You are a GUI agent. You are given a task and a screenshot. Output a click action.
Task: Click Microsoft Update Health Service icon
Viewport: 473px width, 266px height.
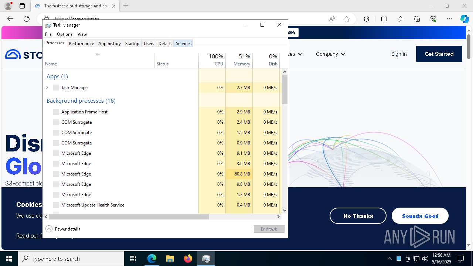56,205
